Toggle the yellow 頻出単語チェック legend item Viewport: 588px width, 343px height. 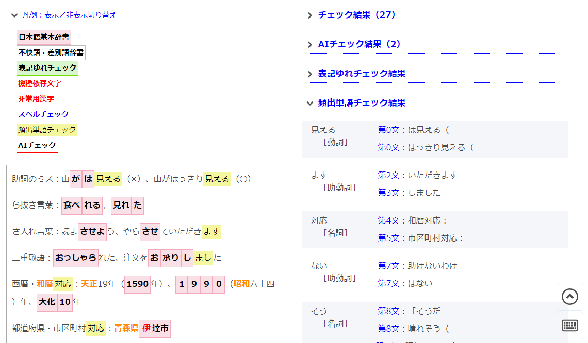47,130
